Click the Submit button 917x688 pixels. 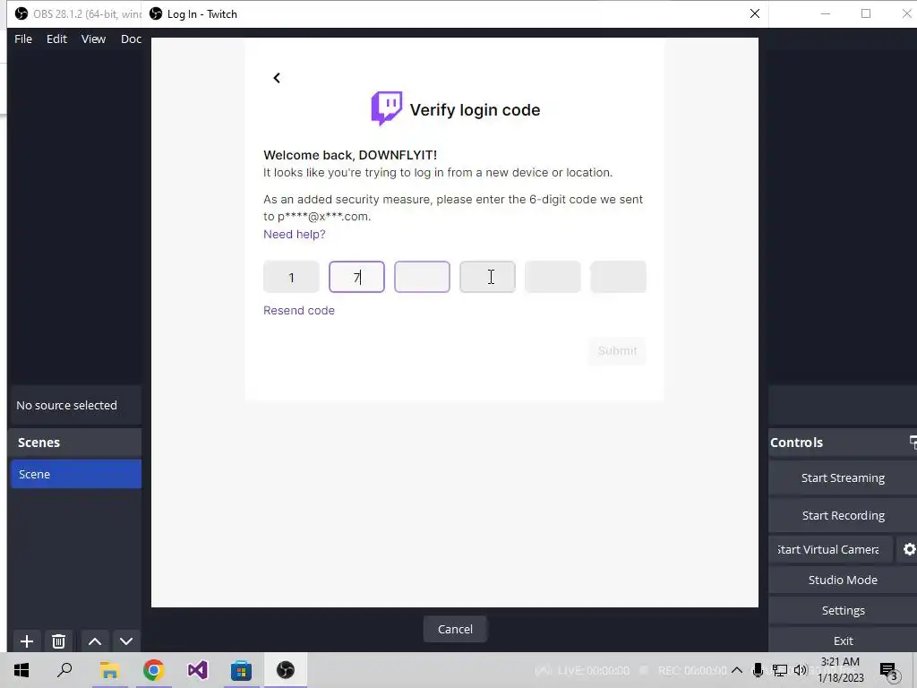click(x=618, y=350)
